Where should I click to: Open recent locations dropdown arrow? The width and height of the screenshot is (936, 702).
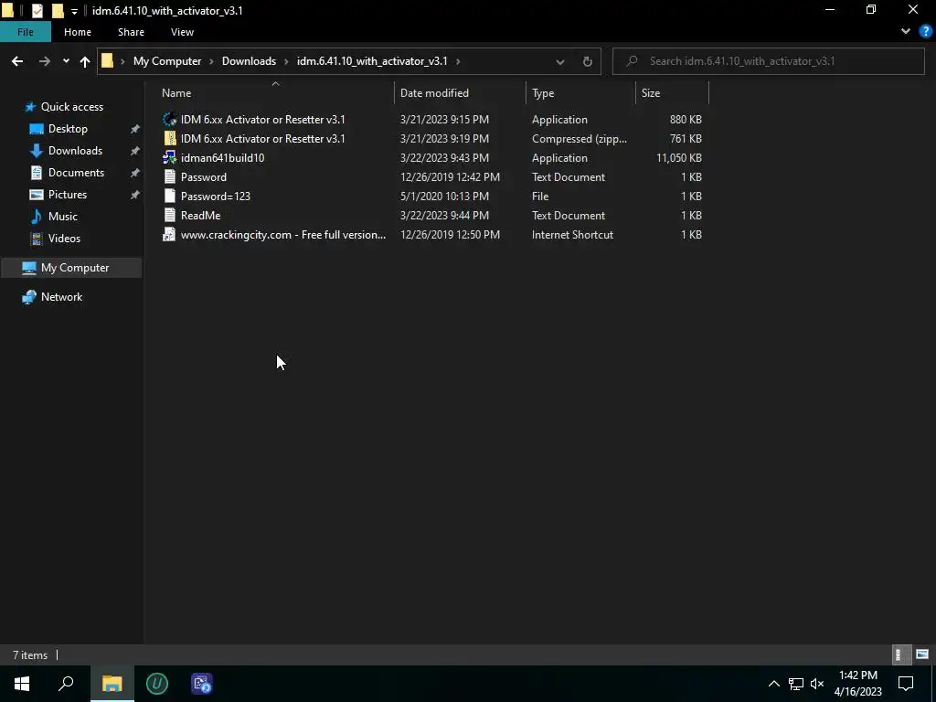pyautogui.click(x=66, y=61)
